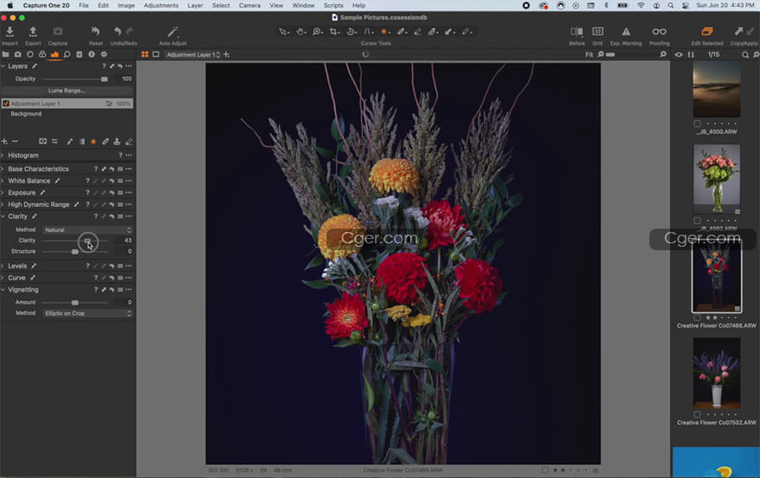Toggle Proofing glasses view
This screenshot has width=760, height=478.
659,31
